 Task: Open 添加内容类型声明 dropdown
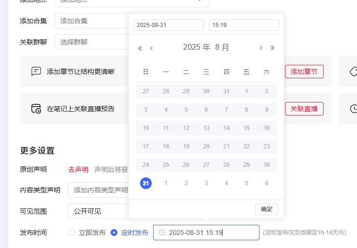[99, 190]
